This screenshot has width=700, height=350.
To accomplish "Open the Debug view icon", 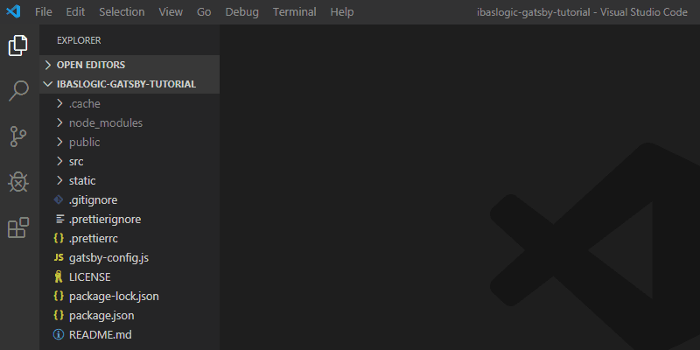I will tap(18, 182).
